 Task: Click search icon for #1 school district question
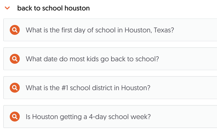click(15, 88)
